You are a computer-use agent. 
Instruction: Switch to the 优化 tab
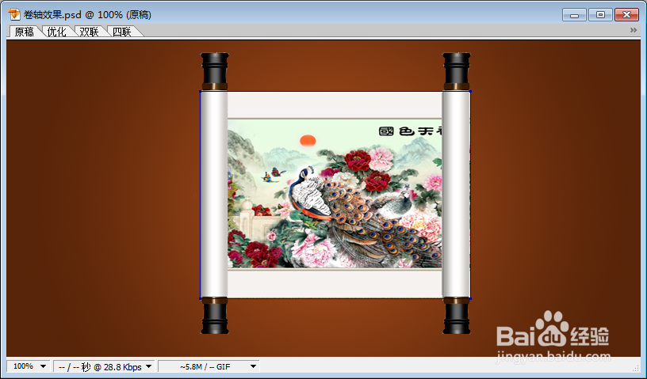(x=56, y=32)
